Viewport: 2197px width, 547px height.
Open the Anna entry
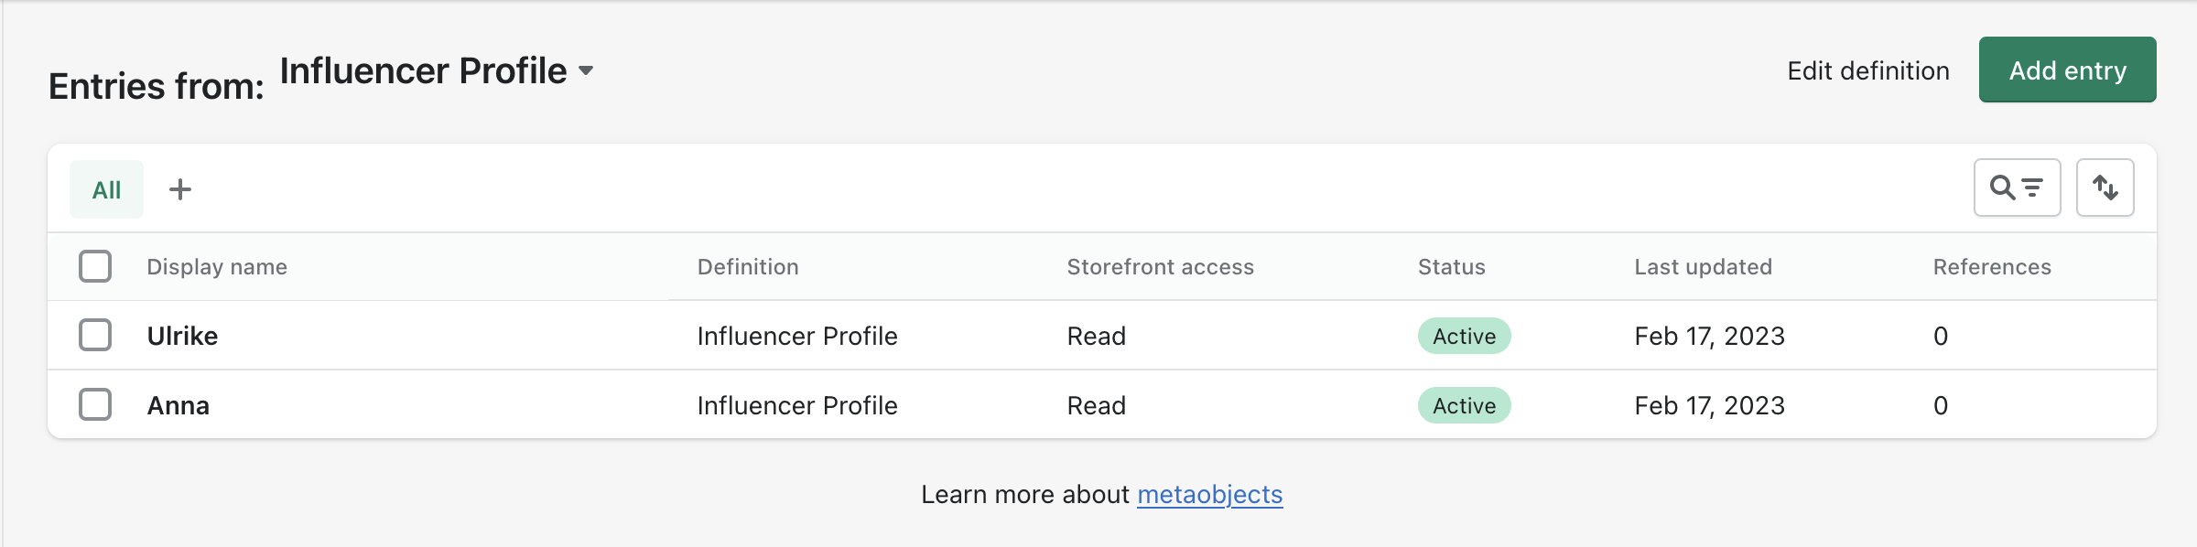click(179, 405)
